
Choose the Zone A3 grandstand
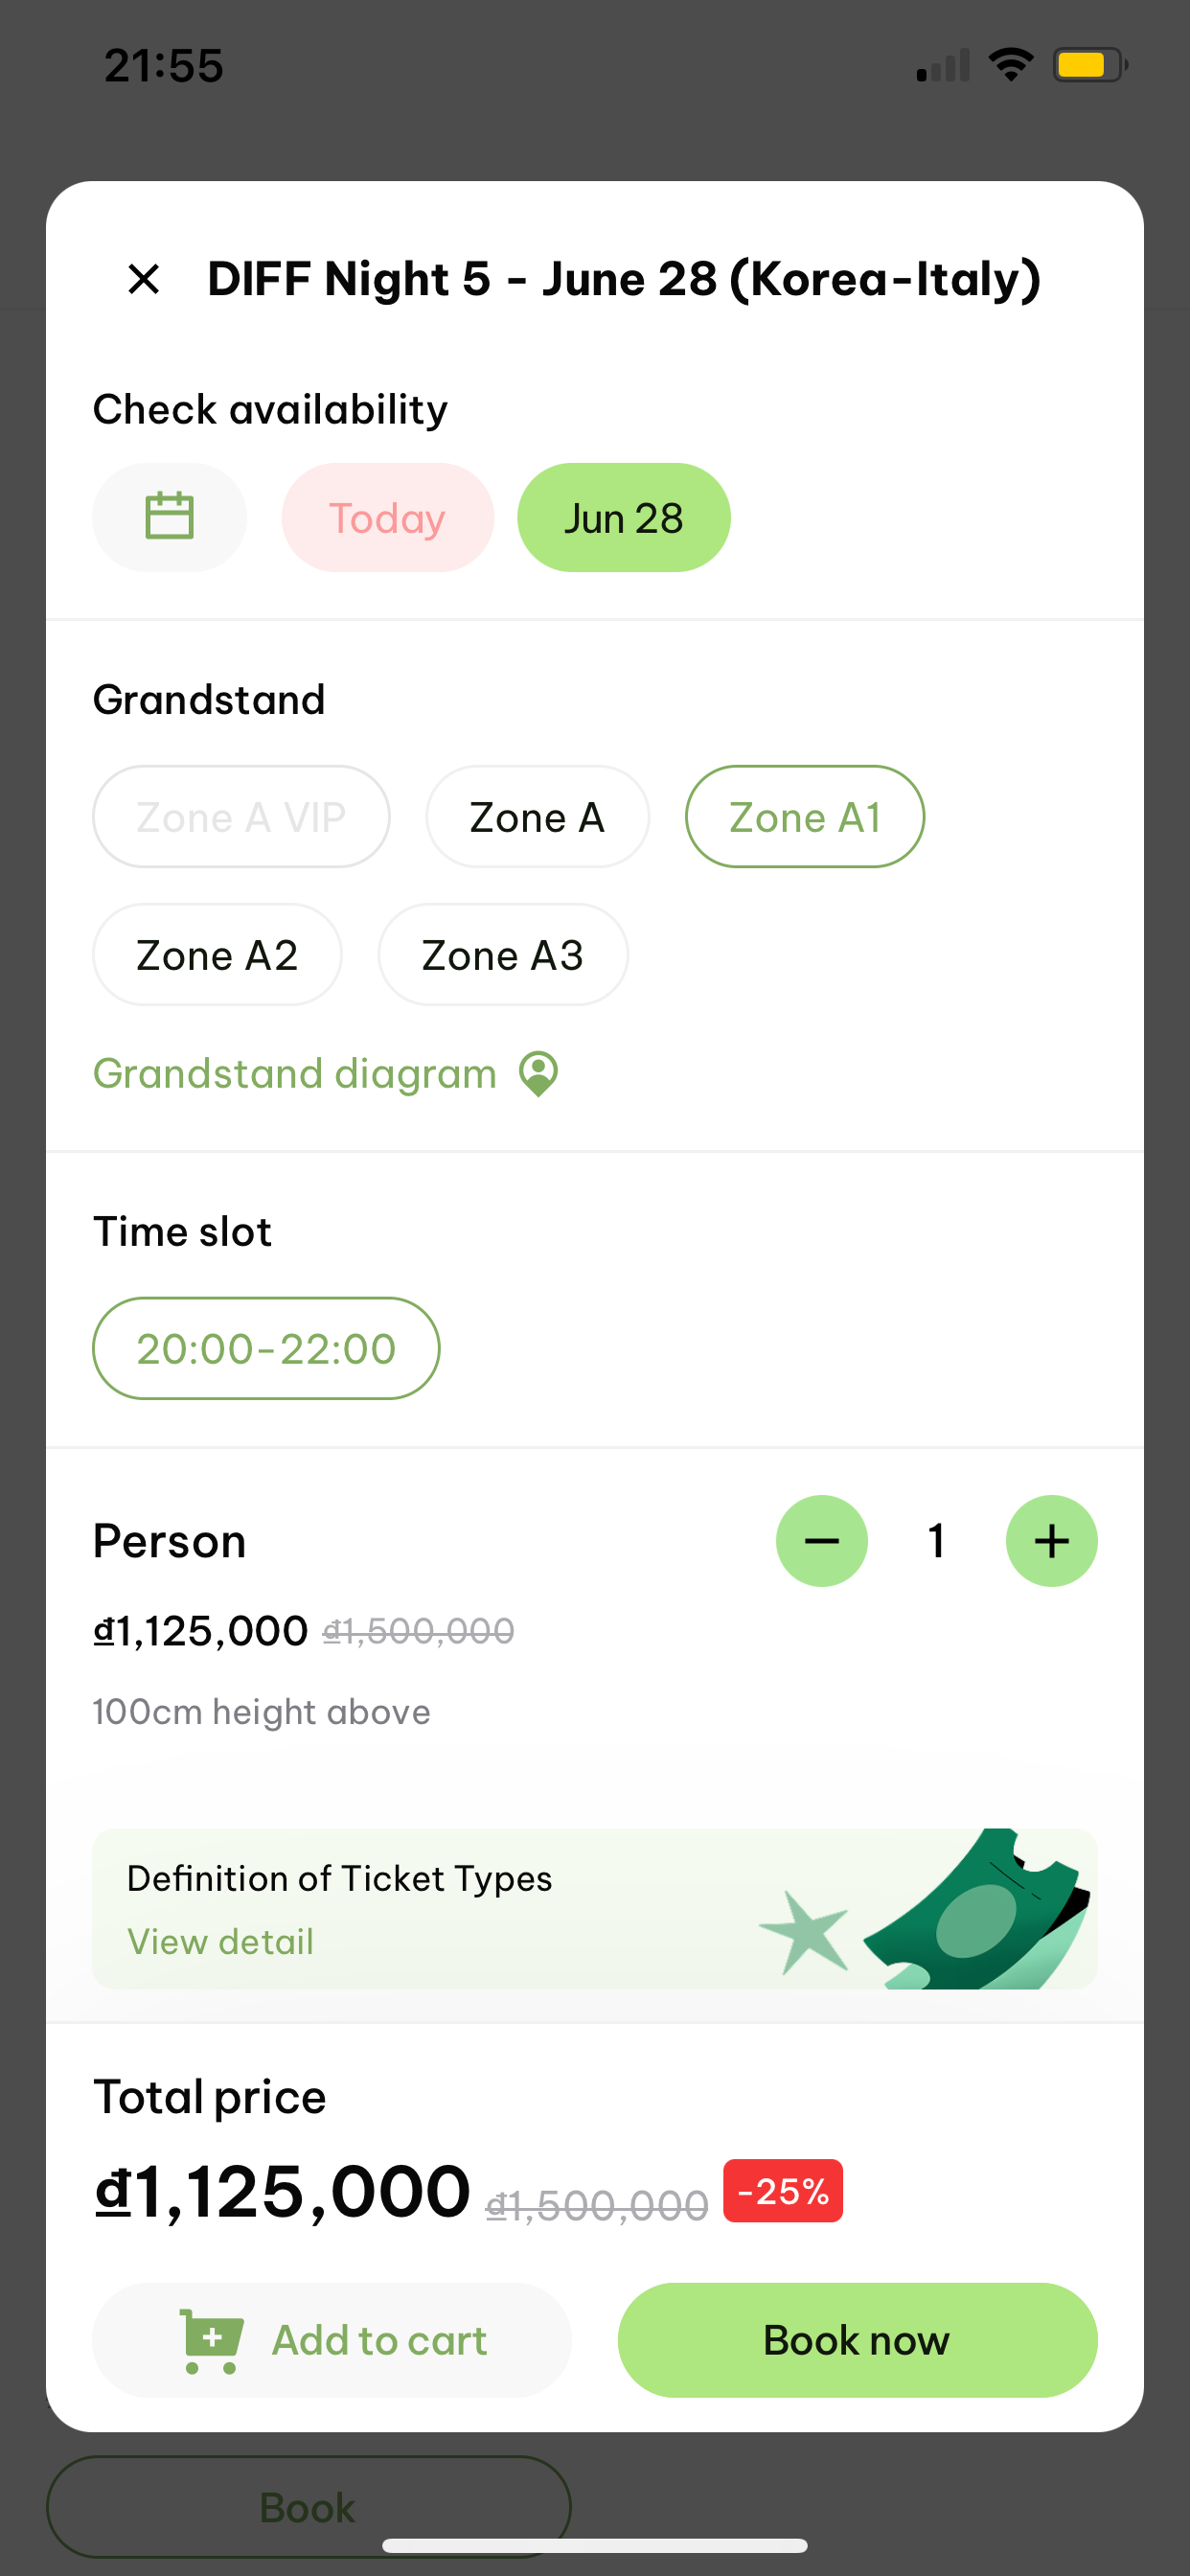pyautogui.click(x=502, y=955)
